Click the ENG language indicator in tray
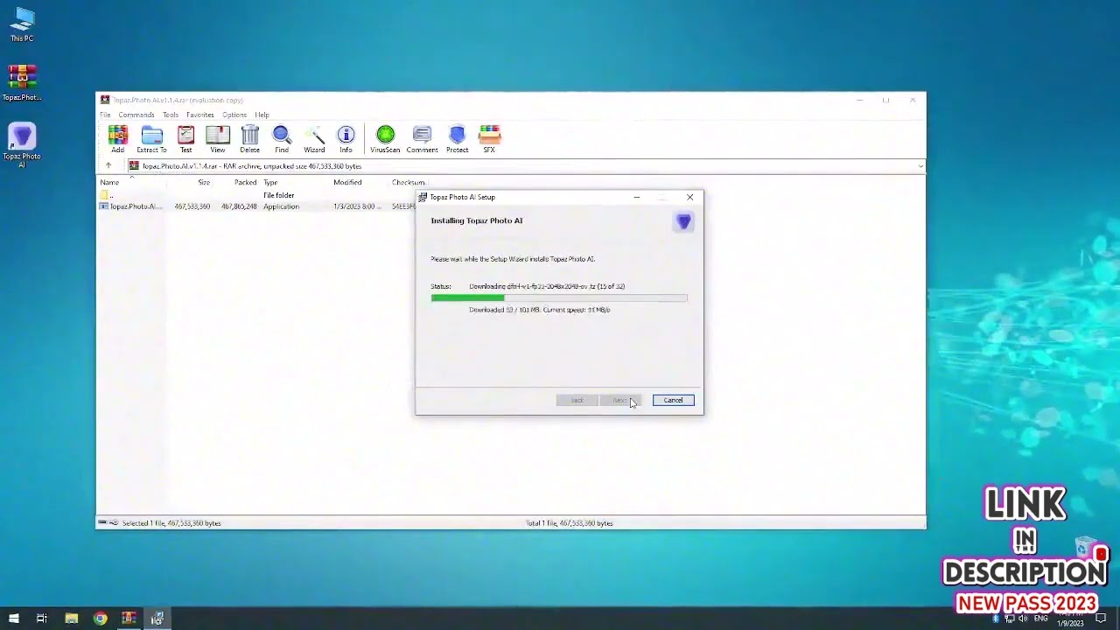1120x630 pixels. point(1041,619)
